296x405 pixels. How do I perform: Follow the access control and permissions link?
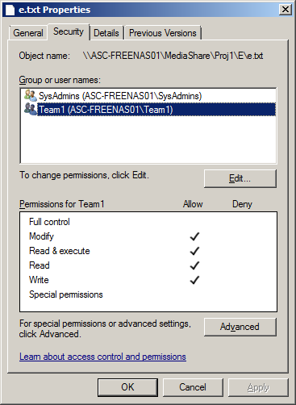coord(102,357)
